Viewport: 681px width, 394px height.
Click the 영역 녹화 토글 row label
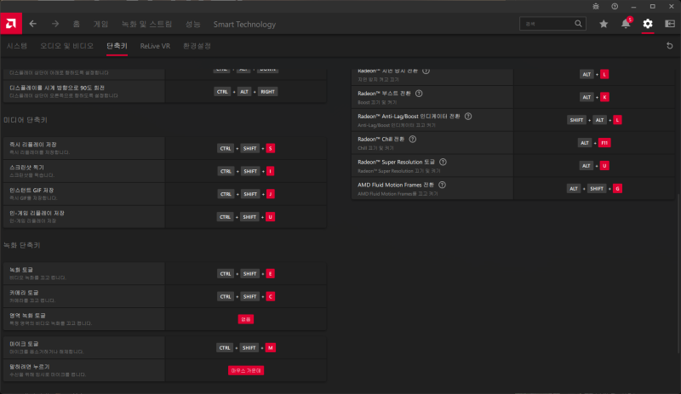27,316
